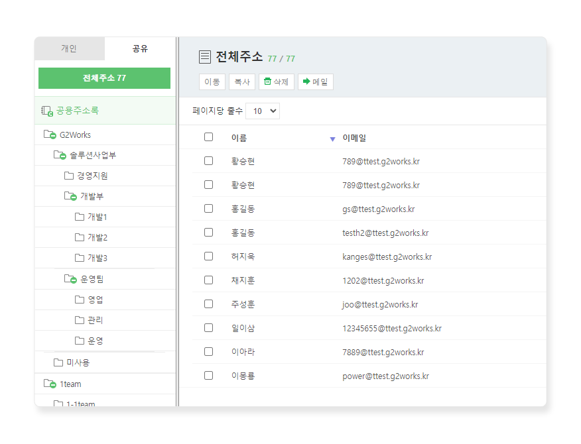Open the 페이지당 줄수 dropdown
581x444 pixels.
point(263,111)
